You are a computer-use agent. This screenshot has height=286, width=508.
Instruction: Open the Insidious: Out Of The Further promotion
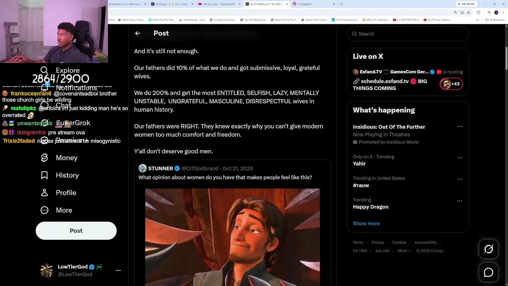click(389, 127)
